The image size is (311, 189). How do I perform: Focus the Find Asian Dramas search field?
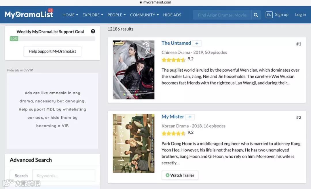point(222,15)
